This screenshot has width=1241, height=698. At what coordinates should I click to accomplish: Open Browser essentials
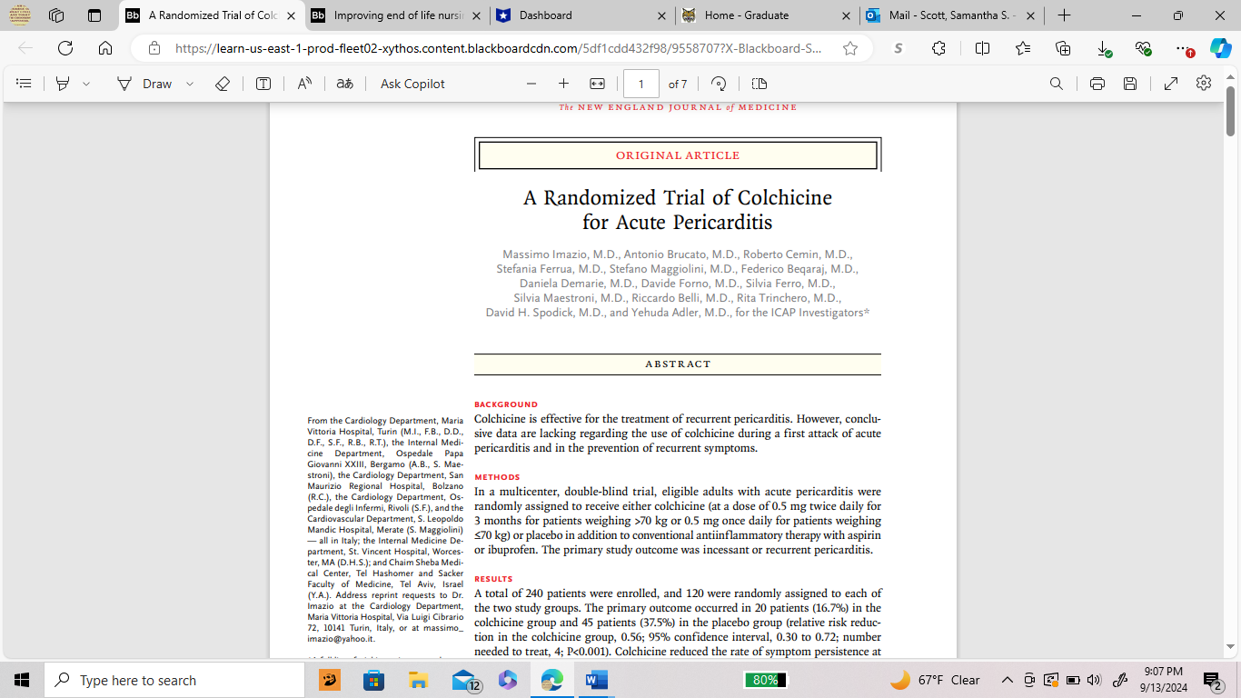pos(1144,48)
